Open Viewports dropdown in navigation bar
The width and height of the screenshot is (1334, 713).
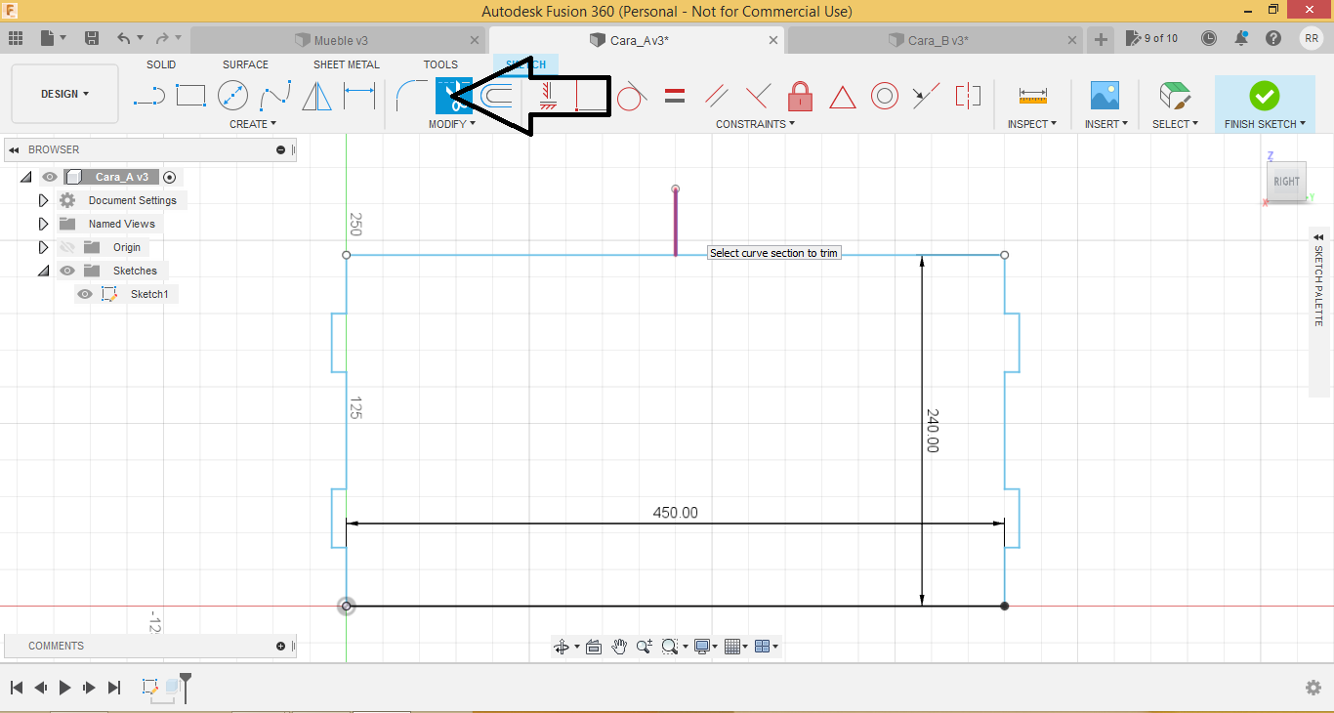(768, 647)
